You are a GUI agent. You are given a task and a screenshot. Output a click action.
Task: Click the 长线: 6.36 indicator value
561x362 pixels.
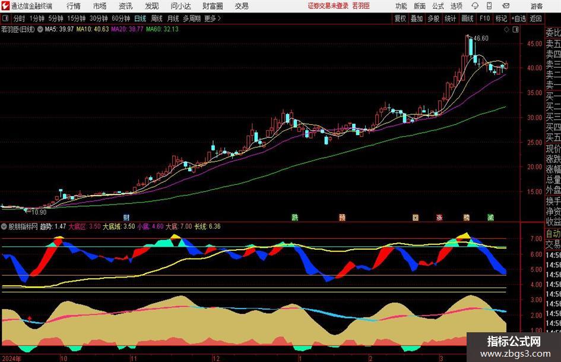tap(207, 226)
